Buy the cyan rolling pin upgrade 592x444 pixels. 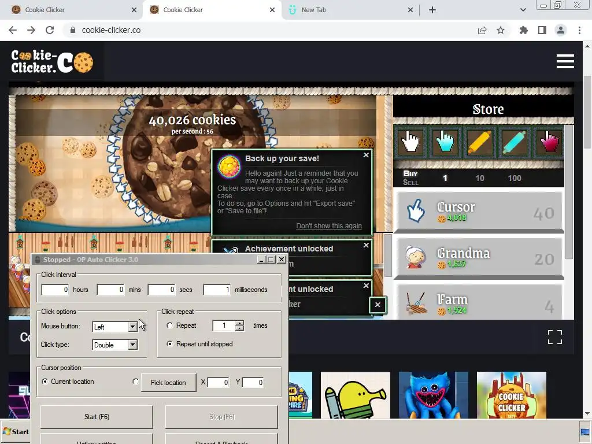click(514, 142)
